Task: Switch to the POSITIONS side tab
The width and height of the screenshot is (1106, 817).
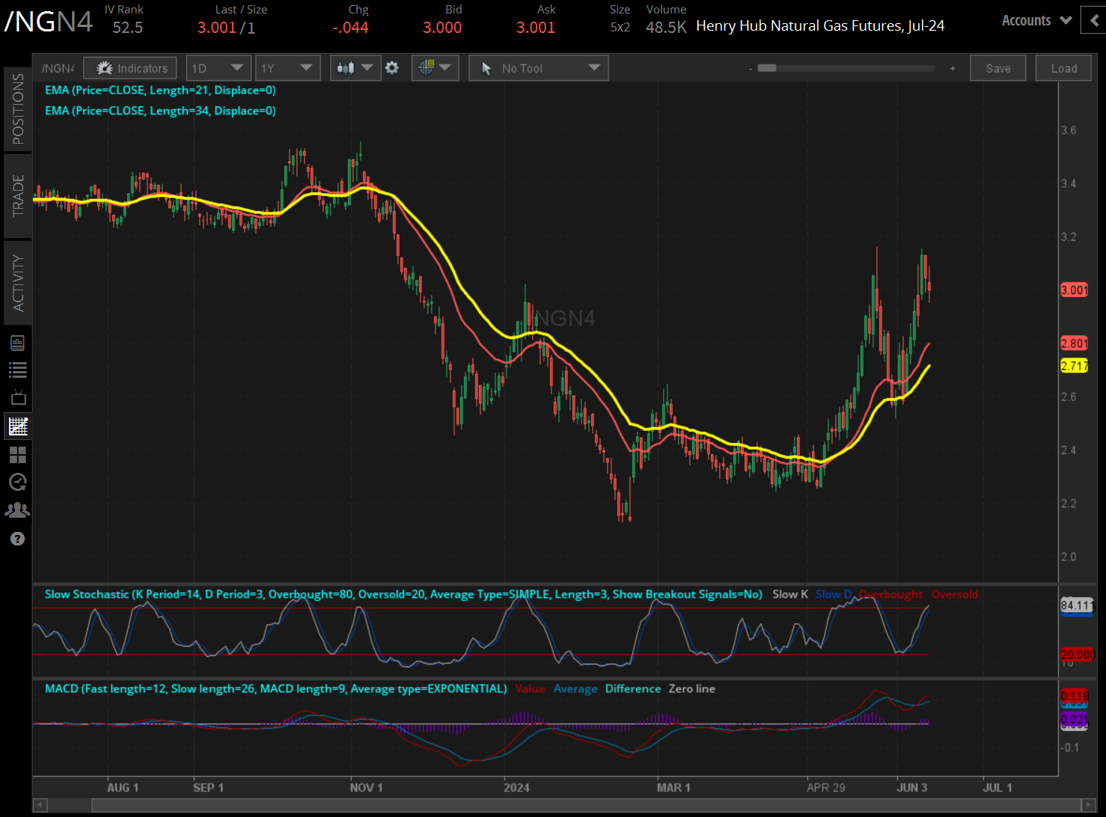Action: pos(18,109)
